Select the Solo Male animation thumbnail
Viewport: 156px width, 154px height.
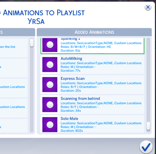click(50, 125)
